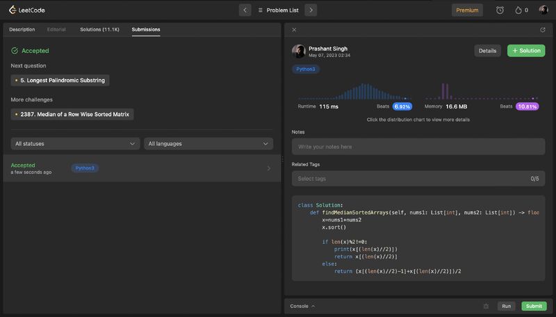The image size is (556, 317).
Task: Click the Run button
Action: coord(507,306)
